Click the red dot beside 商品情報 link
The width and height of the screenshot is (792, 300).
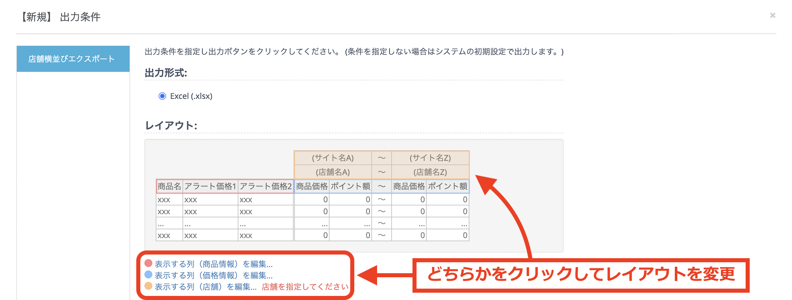point(148,263)
